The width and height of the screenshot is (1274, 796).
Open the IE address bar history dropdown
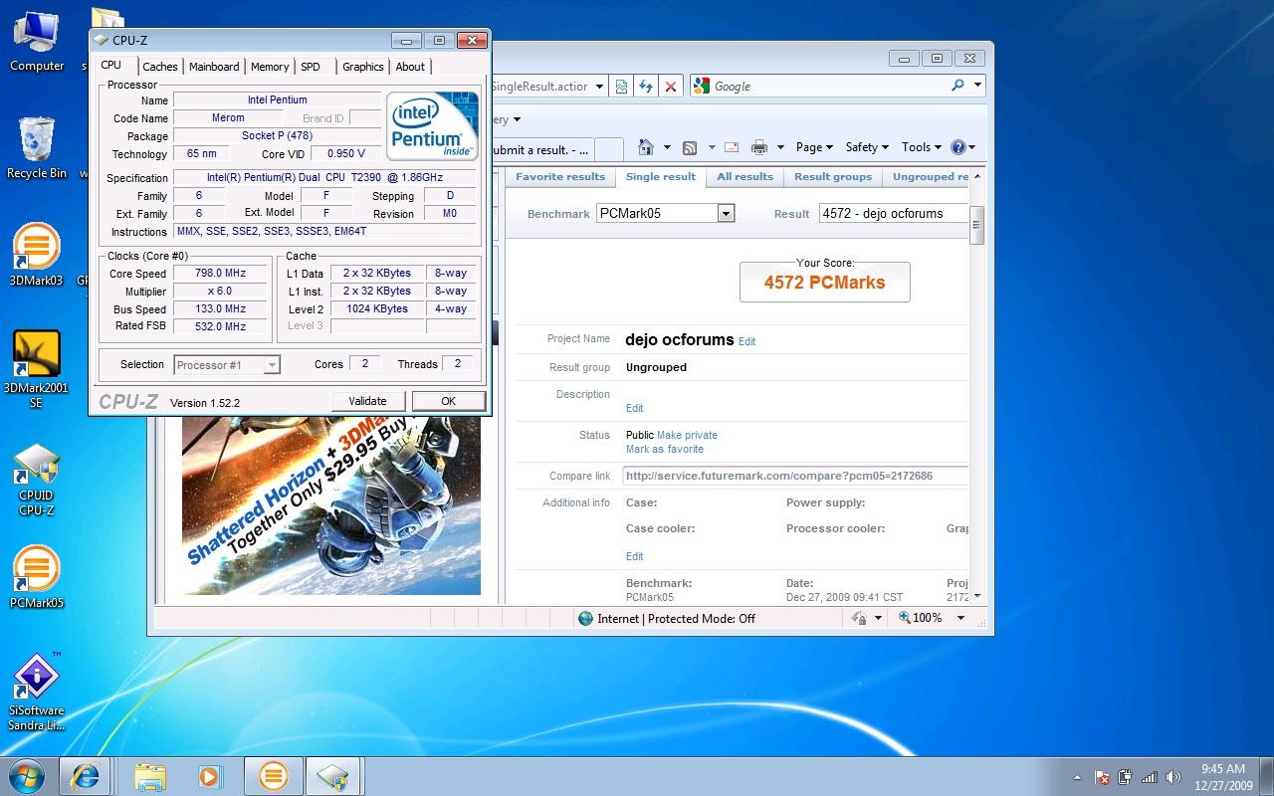600,87
